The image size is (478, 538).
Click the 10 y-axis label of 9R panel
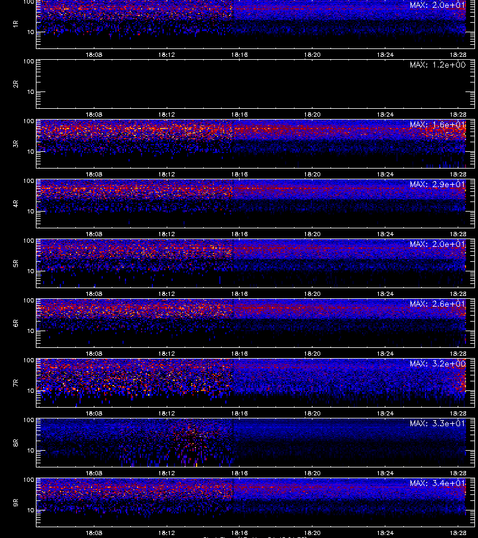31,511
